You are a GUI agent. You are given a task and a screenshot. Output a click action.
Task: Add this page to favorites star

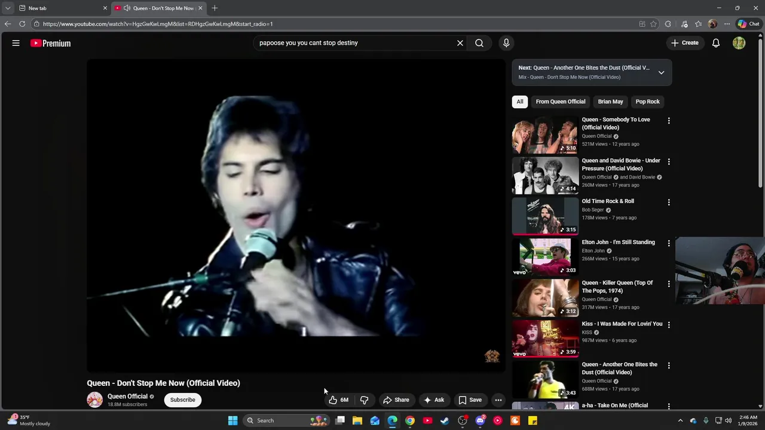coord(653,24)
